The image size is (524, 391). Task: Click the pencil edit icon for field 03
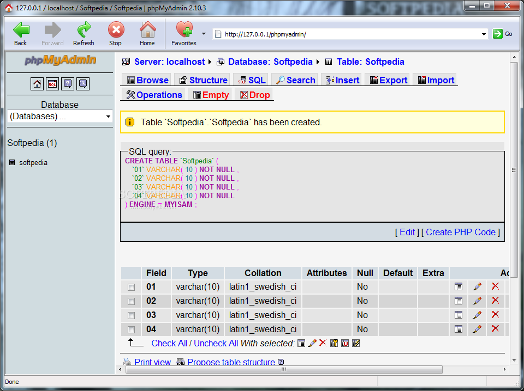click(x=477, y=315)
